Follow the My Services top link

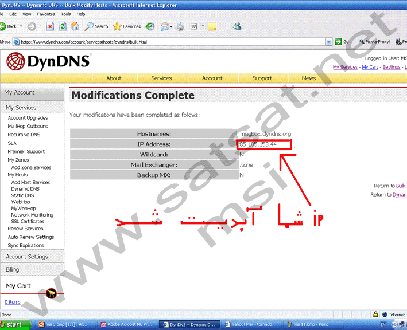(x=345, y=67)
